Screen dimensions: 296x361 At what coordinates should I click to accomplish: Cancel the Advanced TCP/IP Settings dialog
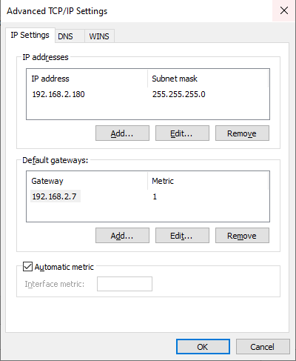(x=263, y=347)
